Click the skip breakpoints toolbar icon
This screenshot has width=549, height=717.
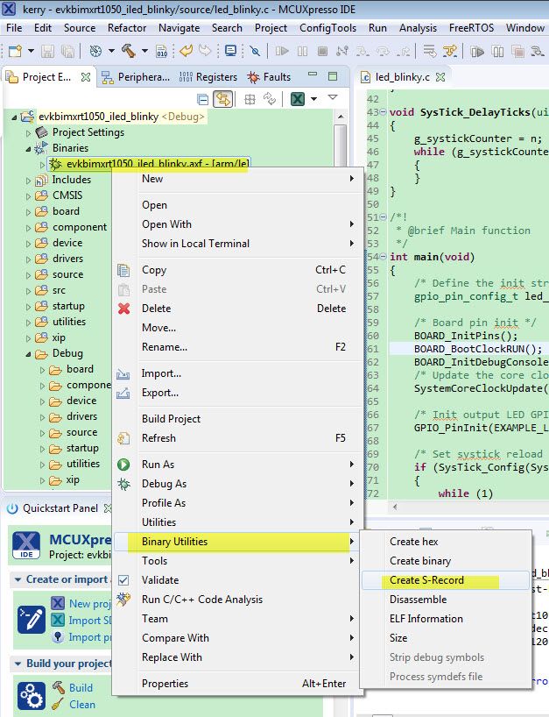click(255, 51)
